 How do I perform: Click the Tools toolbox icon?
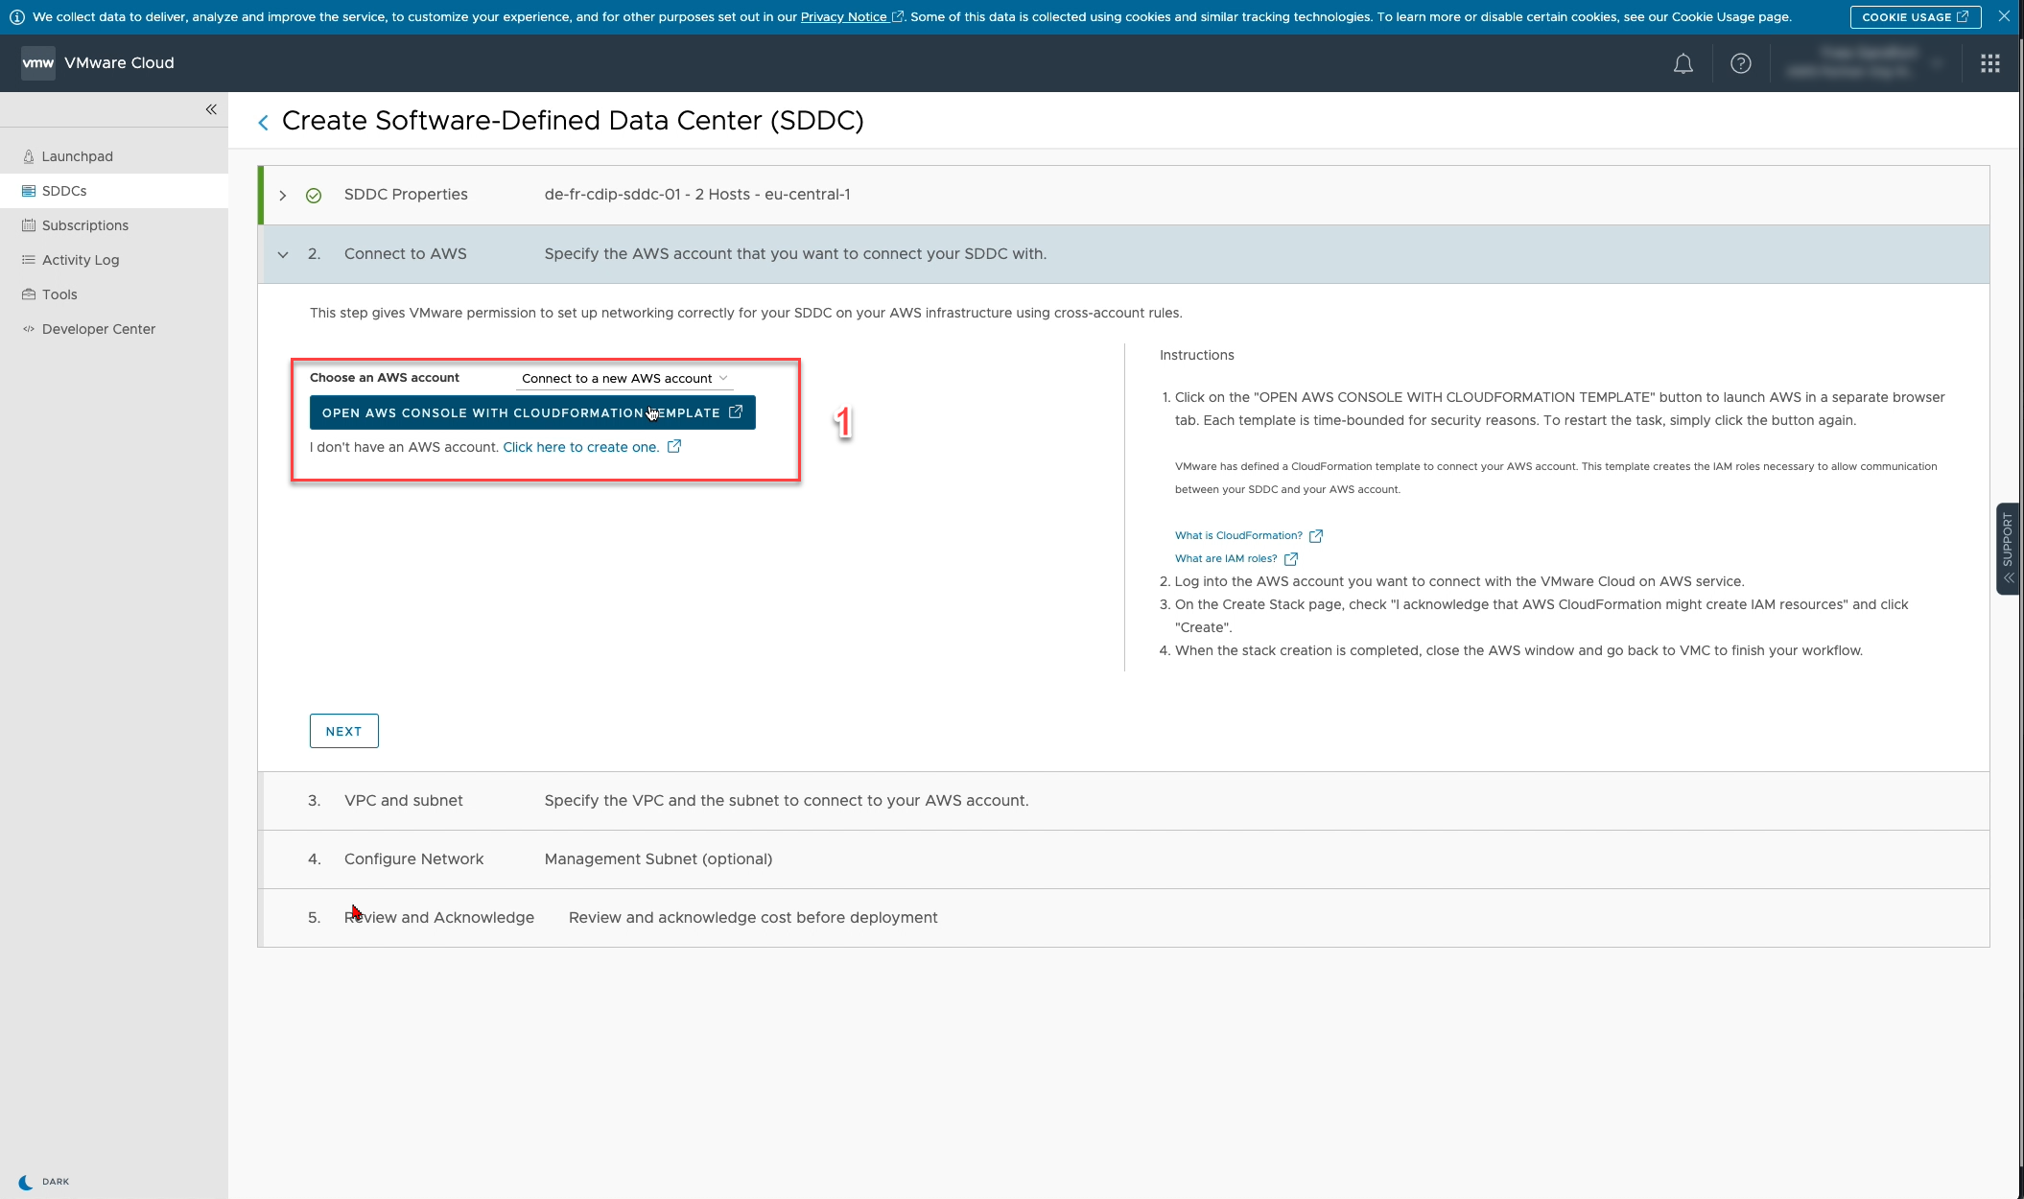[29, 294]
